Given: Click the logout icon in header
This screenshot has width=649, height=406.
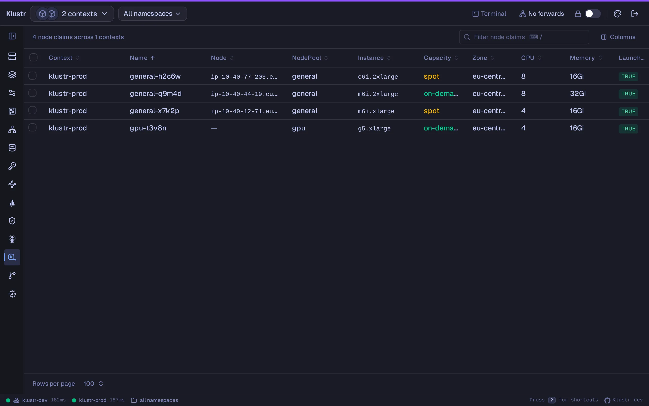Looking at the screenshot, I should pos(635,14).
